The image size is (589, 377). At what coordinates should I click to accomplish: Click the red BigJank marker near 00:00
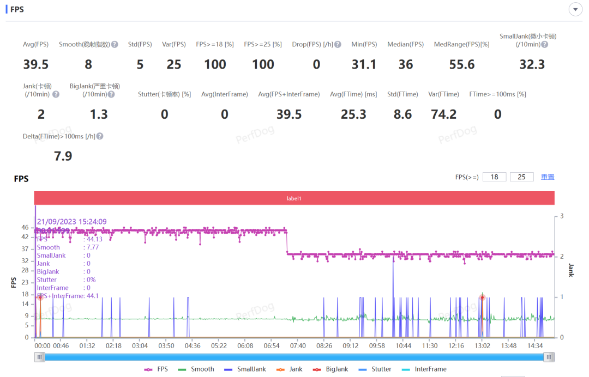(x=40, y=297)
